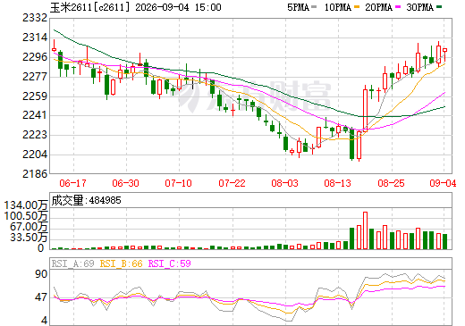Click the 10PMA orange legend swatch
This screenshot has width=465, height=326.
click(357, 7)
